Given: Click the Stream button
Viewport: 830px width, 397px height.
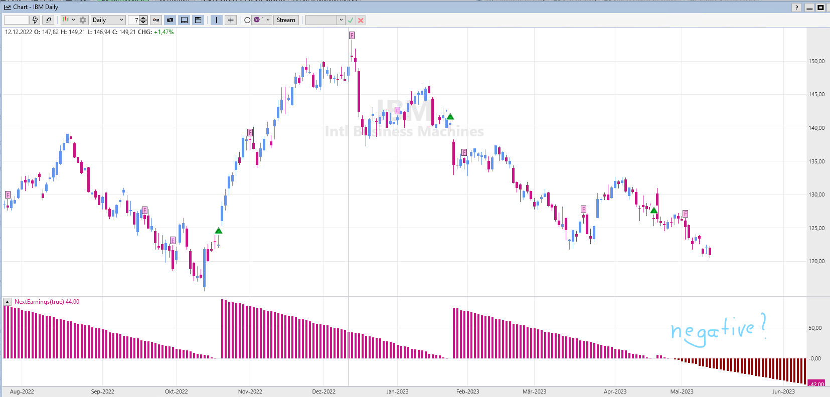Looking at the screenshot, I should 286,20.
